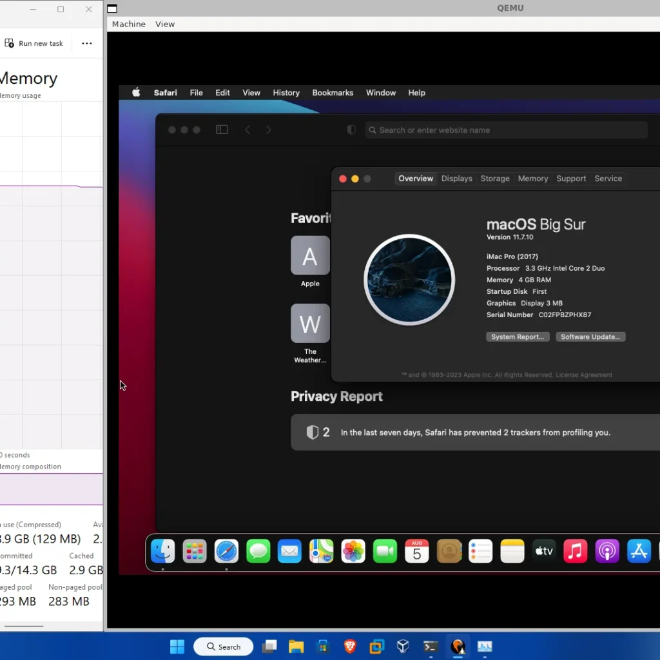Start FaceTime from the Dock
Image resolution: width=660 pixels, height=660 pixels.
pyautogui.click(x=385, y=551)
